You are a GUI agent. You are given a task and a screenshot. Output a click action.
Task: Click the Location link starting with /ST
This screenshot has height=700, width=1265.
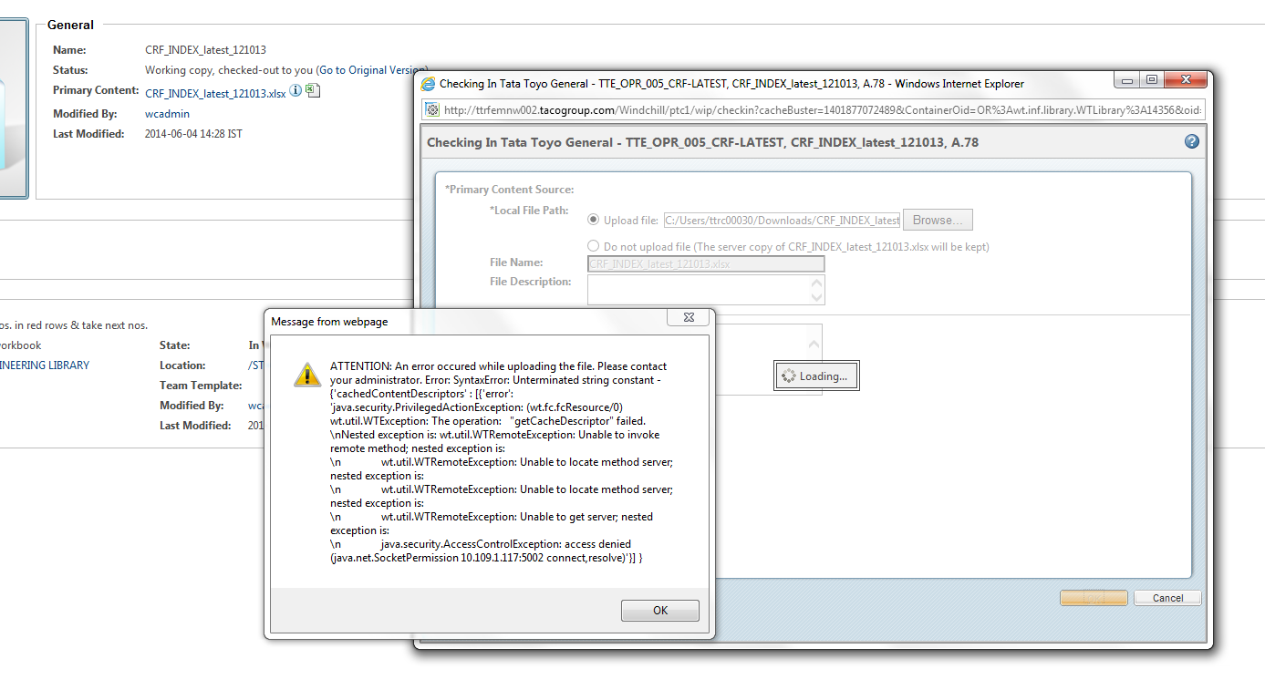pyautogui.click(x=255, y=365)
